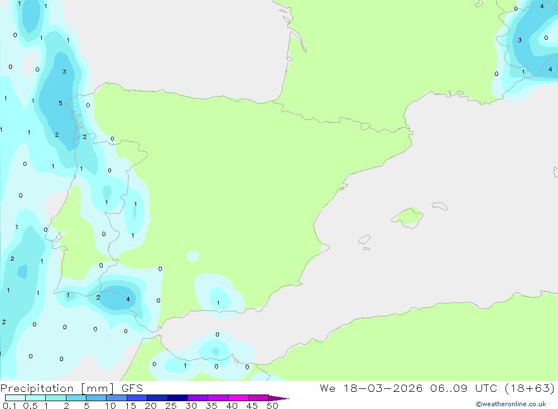558x409 pixels.
Task: Click the 45–50 mm legend swatch
Action: 258,398
